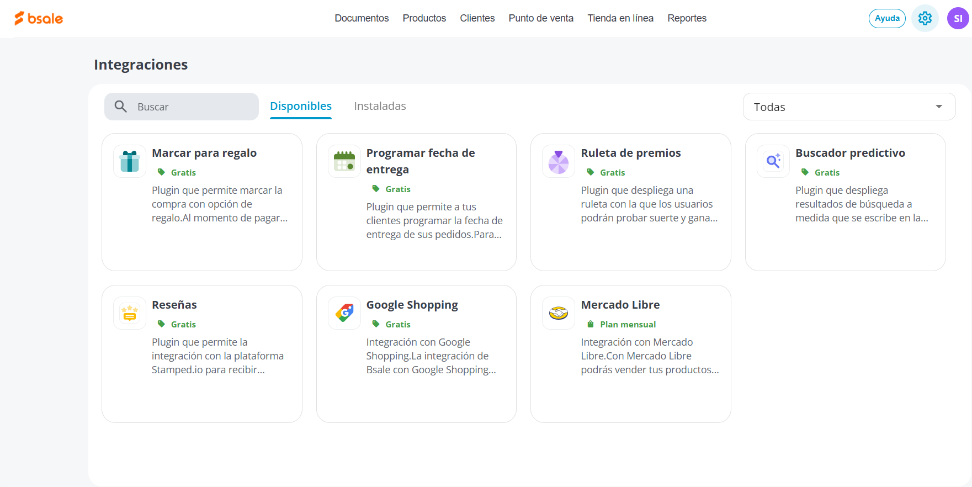Image resolution: width=972 pixels, height=487 pixels.
Task: Click the Marcar para regalo description text
Action: tap(220, 204)
